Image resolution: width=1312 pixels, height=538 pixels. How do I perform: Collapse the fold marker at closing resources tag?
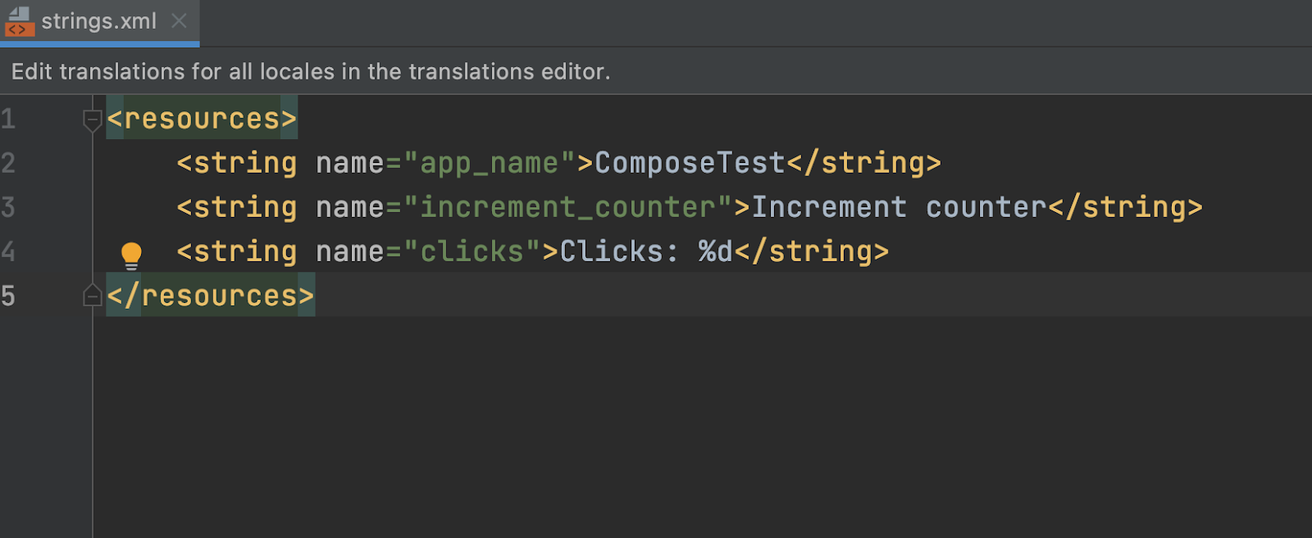[x=93, y=295]
